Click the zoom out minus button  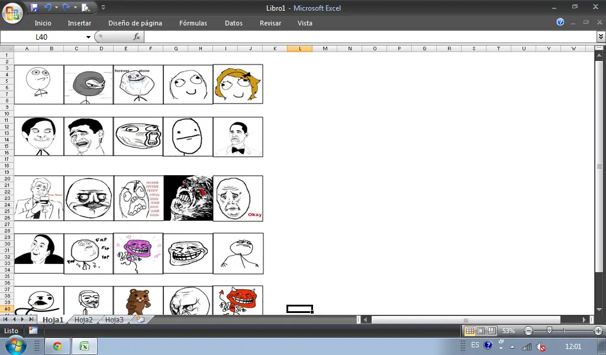click(x=528, y=331)
